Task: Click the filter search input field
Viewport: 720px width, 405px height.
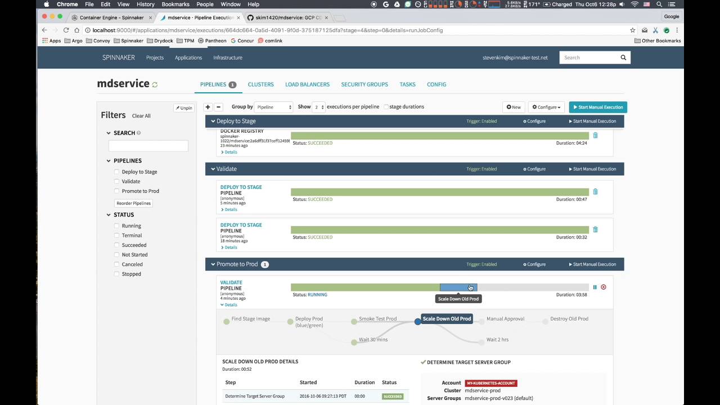Action: click(148, 146)
